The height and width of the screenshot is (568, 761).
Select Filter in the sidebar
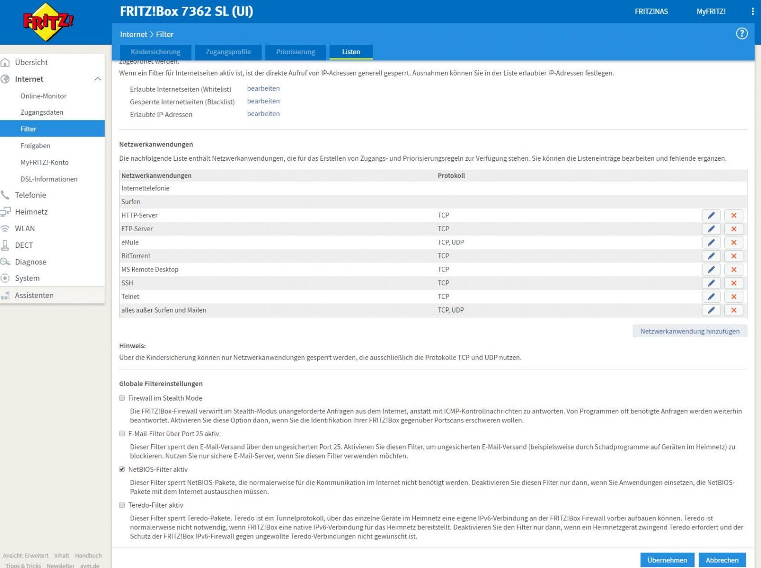point(52,129)
